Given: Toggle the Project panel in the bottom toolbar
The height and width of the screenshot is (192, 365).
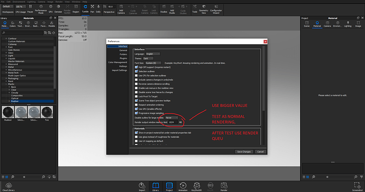Looking at the screenshot, I should click(169, 187).
